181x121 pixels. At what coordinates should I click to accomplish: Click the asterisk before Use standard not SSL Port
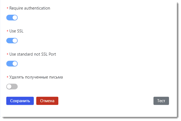tap(7, 55)
